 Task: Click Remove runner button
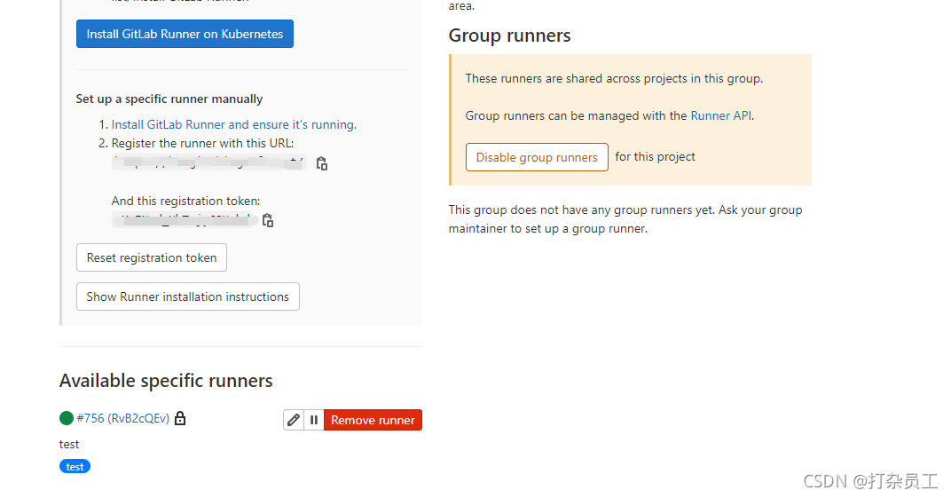pos(373,420)
